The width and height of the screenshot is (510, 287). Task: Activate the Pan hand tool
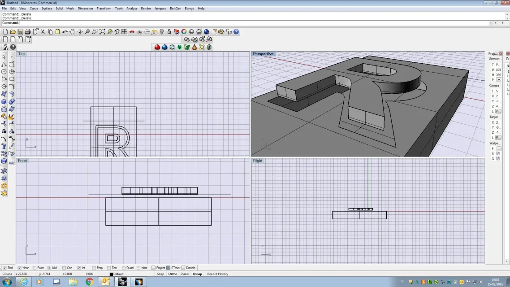click(72, 32)
